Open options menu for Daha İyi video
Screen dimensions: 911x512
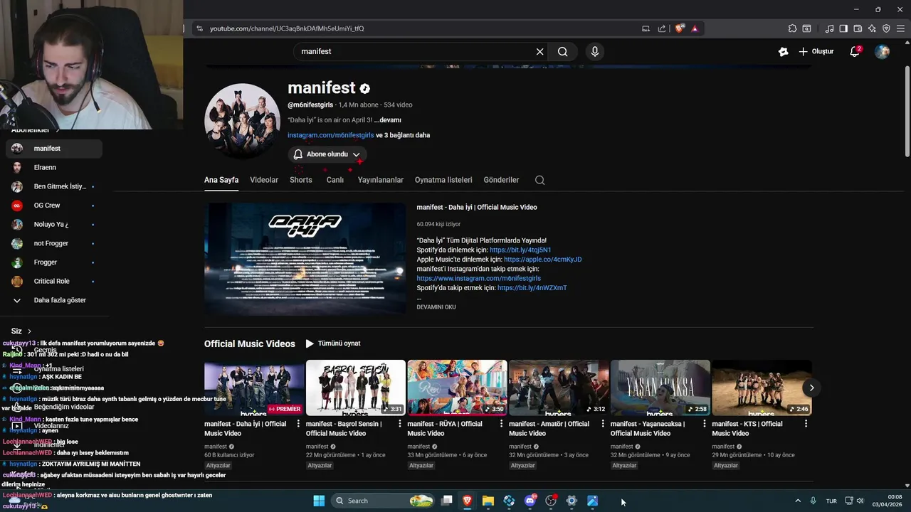(297, 424)
